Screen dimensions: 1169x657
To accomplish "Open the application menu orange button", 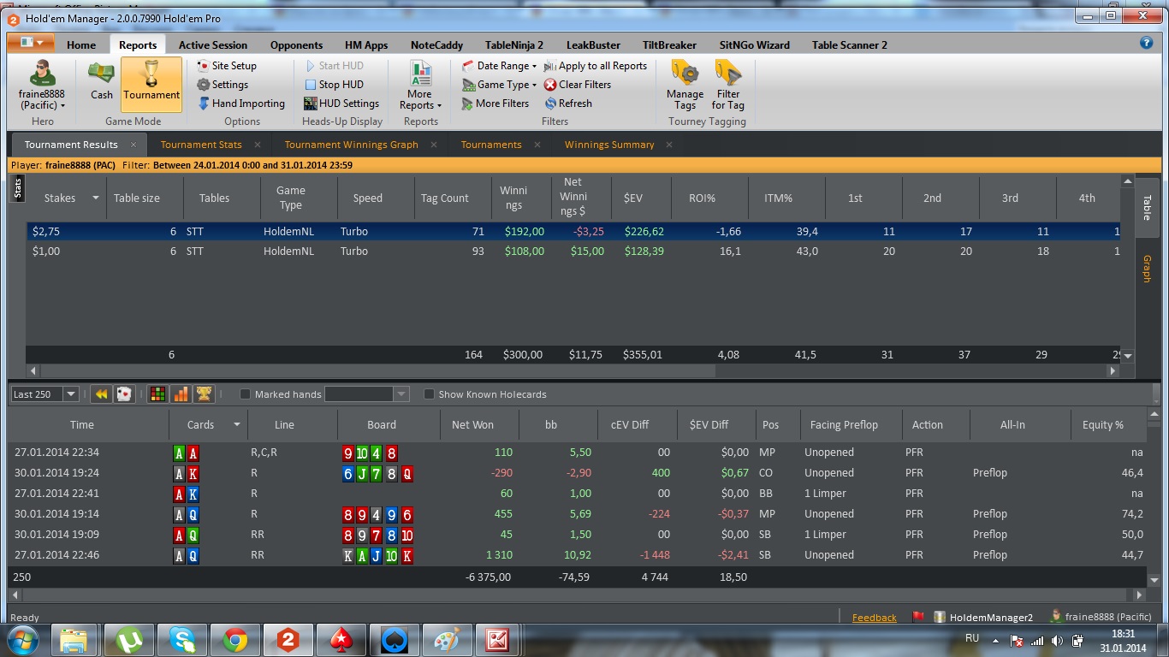I will (32, 43).
